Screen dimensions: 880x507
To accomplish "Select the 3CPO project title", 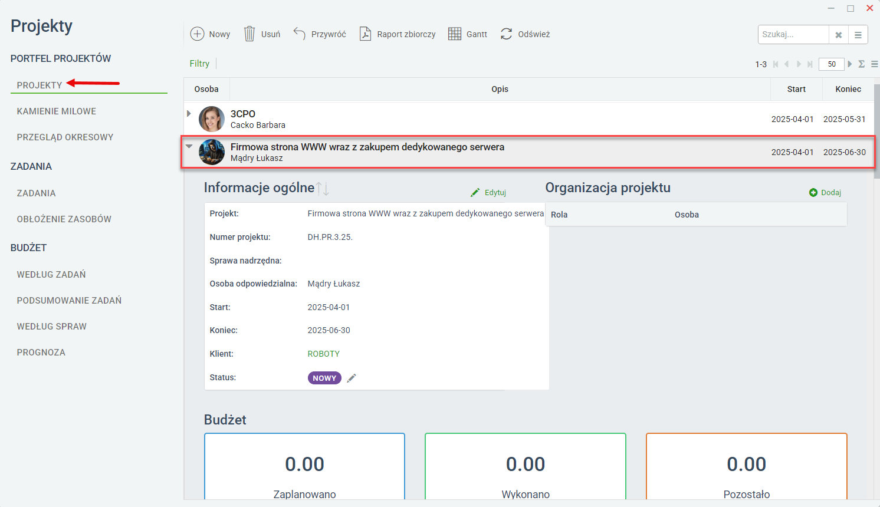I will pos(243,114).
